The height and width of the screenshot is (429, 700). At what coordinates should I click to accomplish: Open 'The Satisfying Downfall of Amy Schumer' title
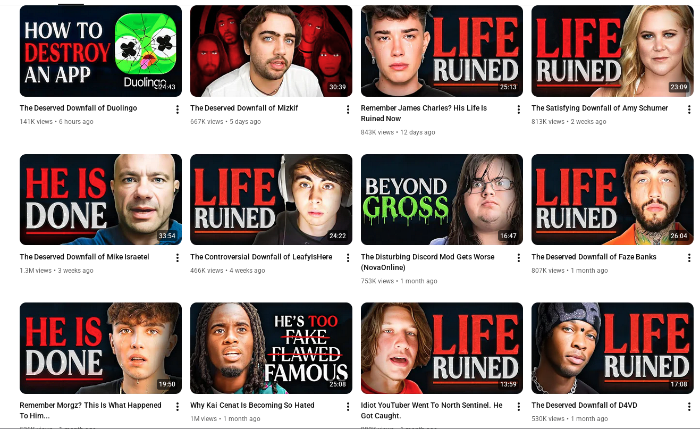[600, 108]
